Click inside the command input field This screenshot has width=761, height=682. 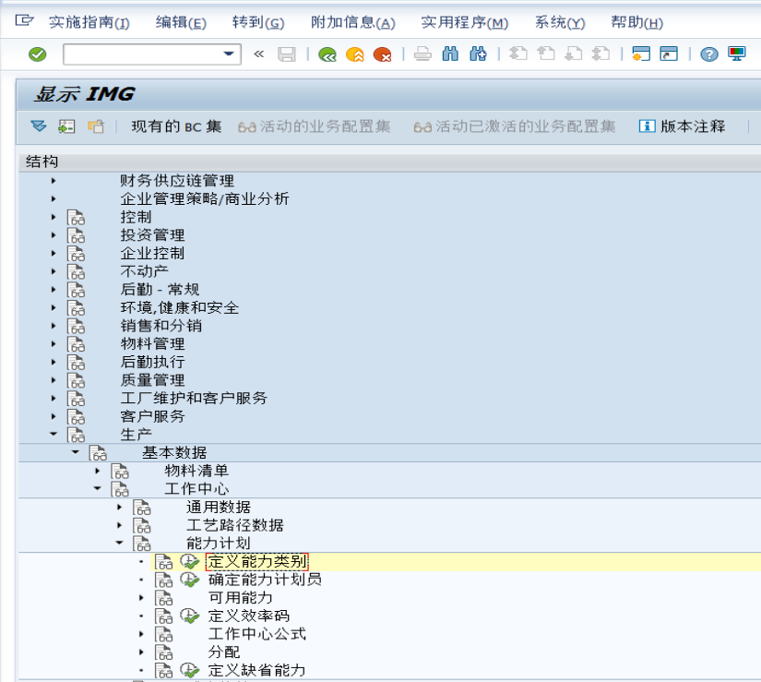point(138,55)
